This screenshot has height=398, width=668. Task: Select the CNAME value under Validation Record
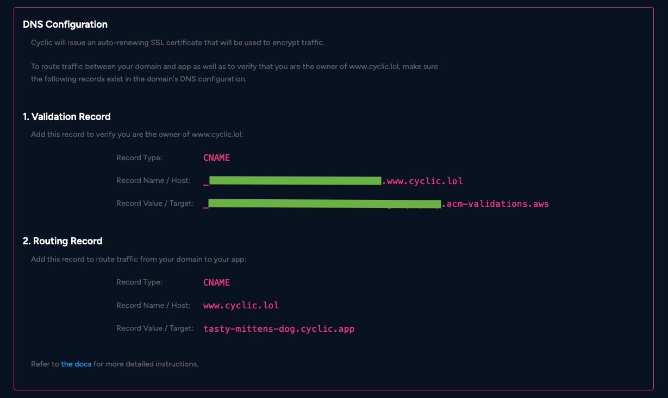pyautogui.click(x=216, y=157)
